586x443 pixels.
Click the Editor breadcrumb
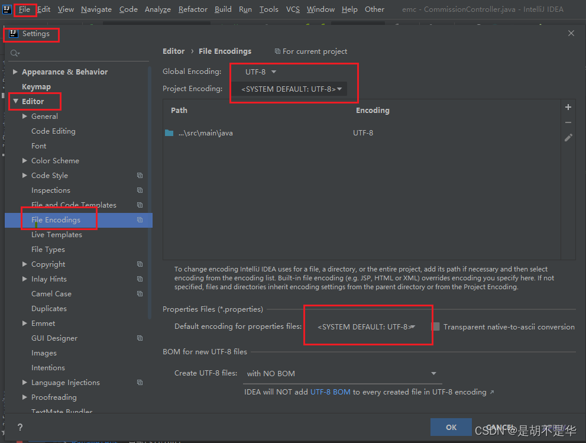coord(173,51)
